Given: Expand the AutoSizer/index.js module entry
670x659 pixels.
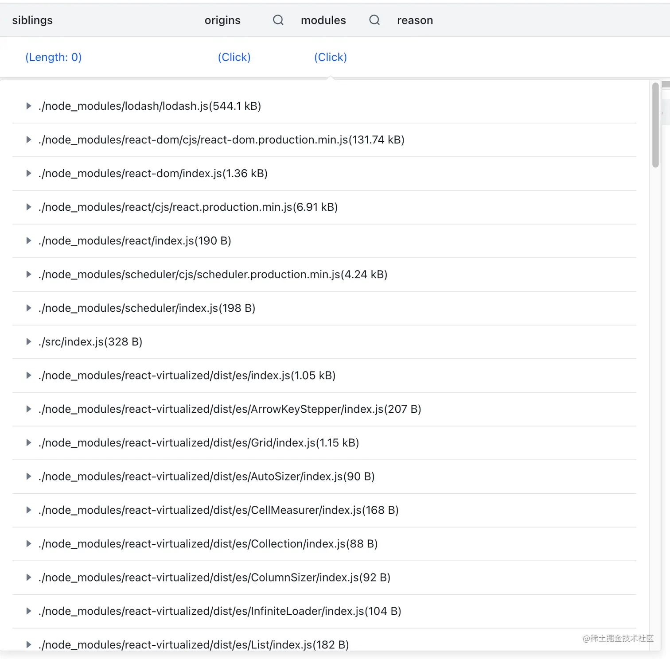Looking at the screenshot, I should pyautogui.click(x=29, y=477).
